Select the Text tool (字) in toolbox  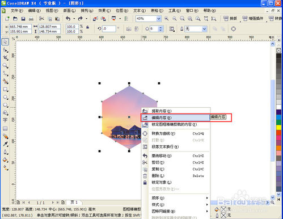click(x=5, y=120)
